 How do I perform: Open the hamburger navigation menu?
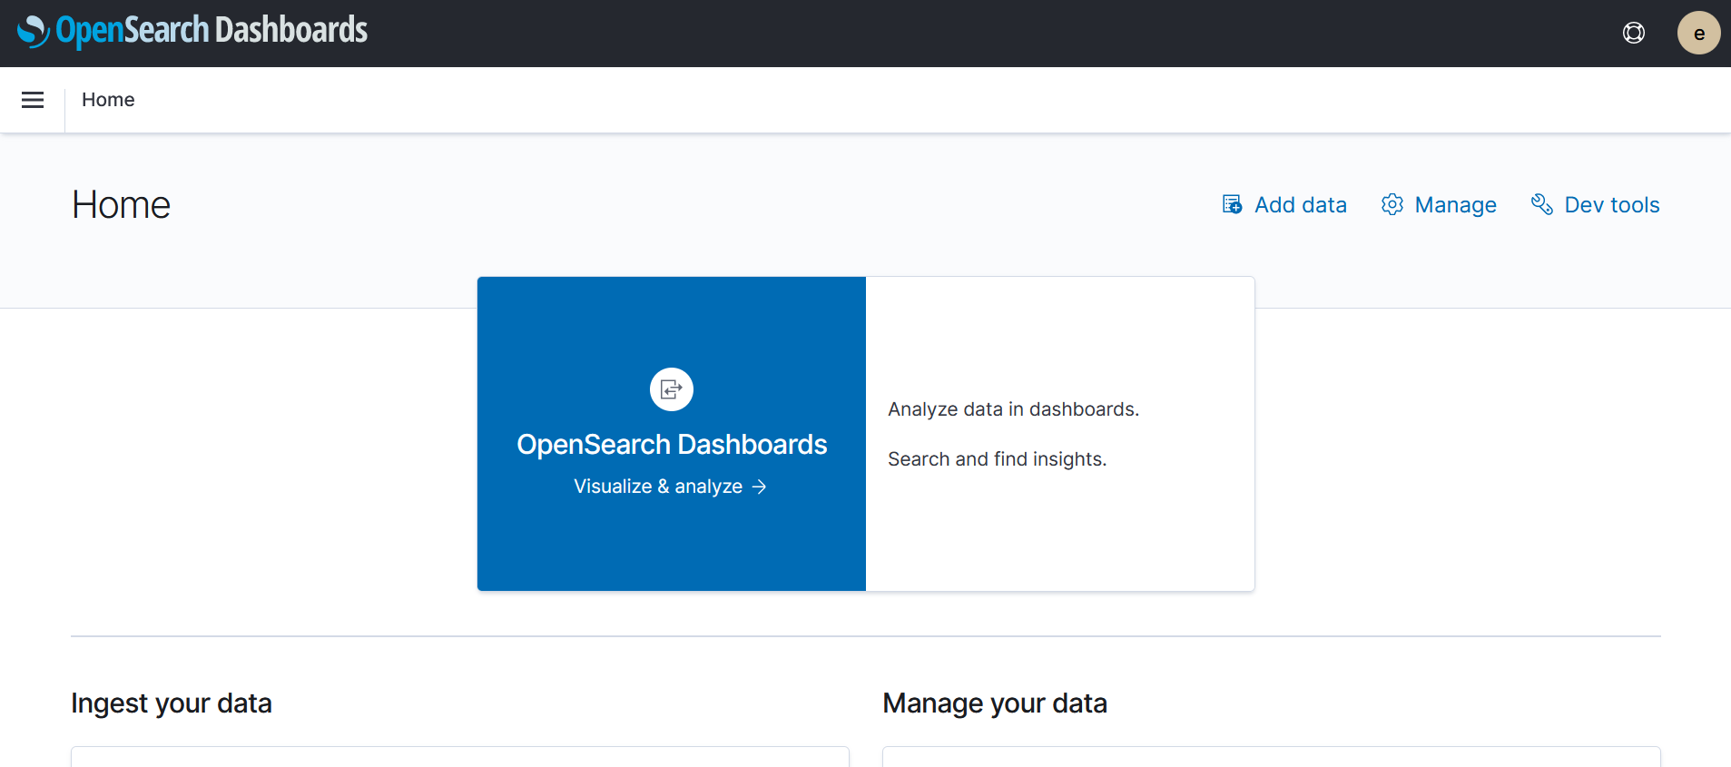pyautogui.click(x=33, y=100)
